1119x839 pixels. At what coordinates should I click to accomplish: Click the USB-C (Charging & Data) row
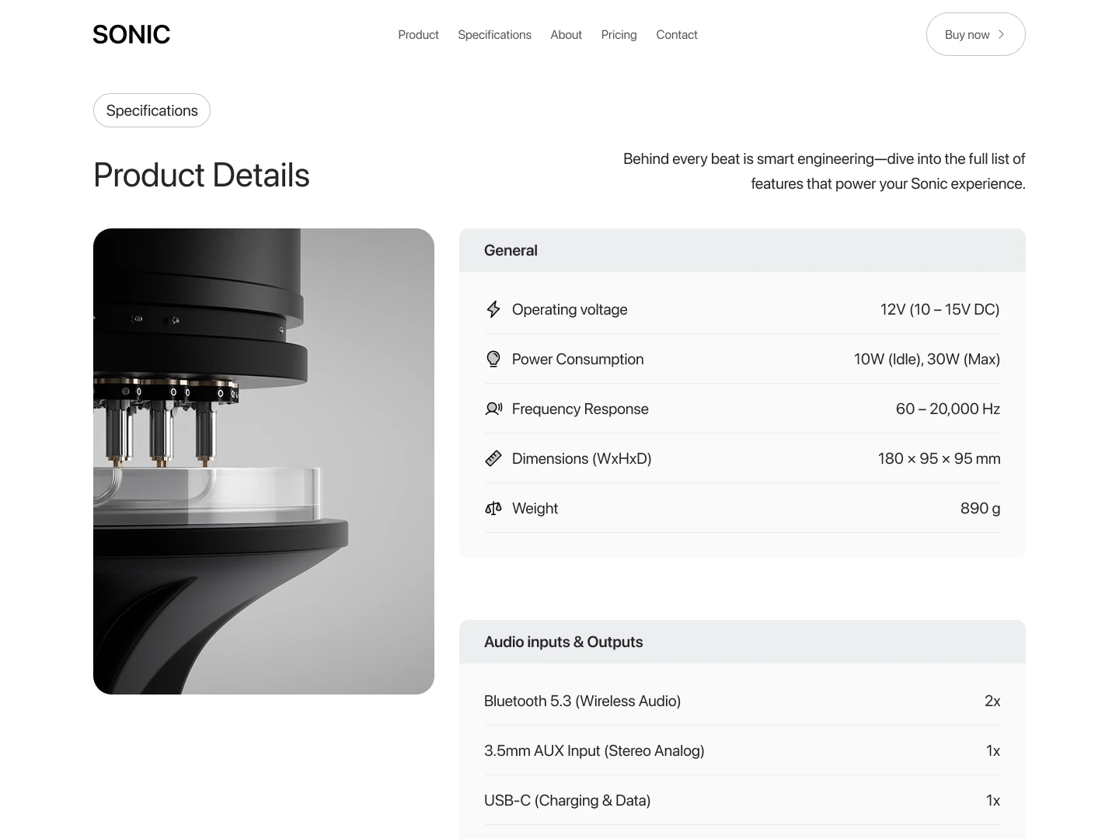[742, 800]
